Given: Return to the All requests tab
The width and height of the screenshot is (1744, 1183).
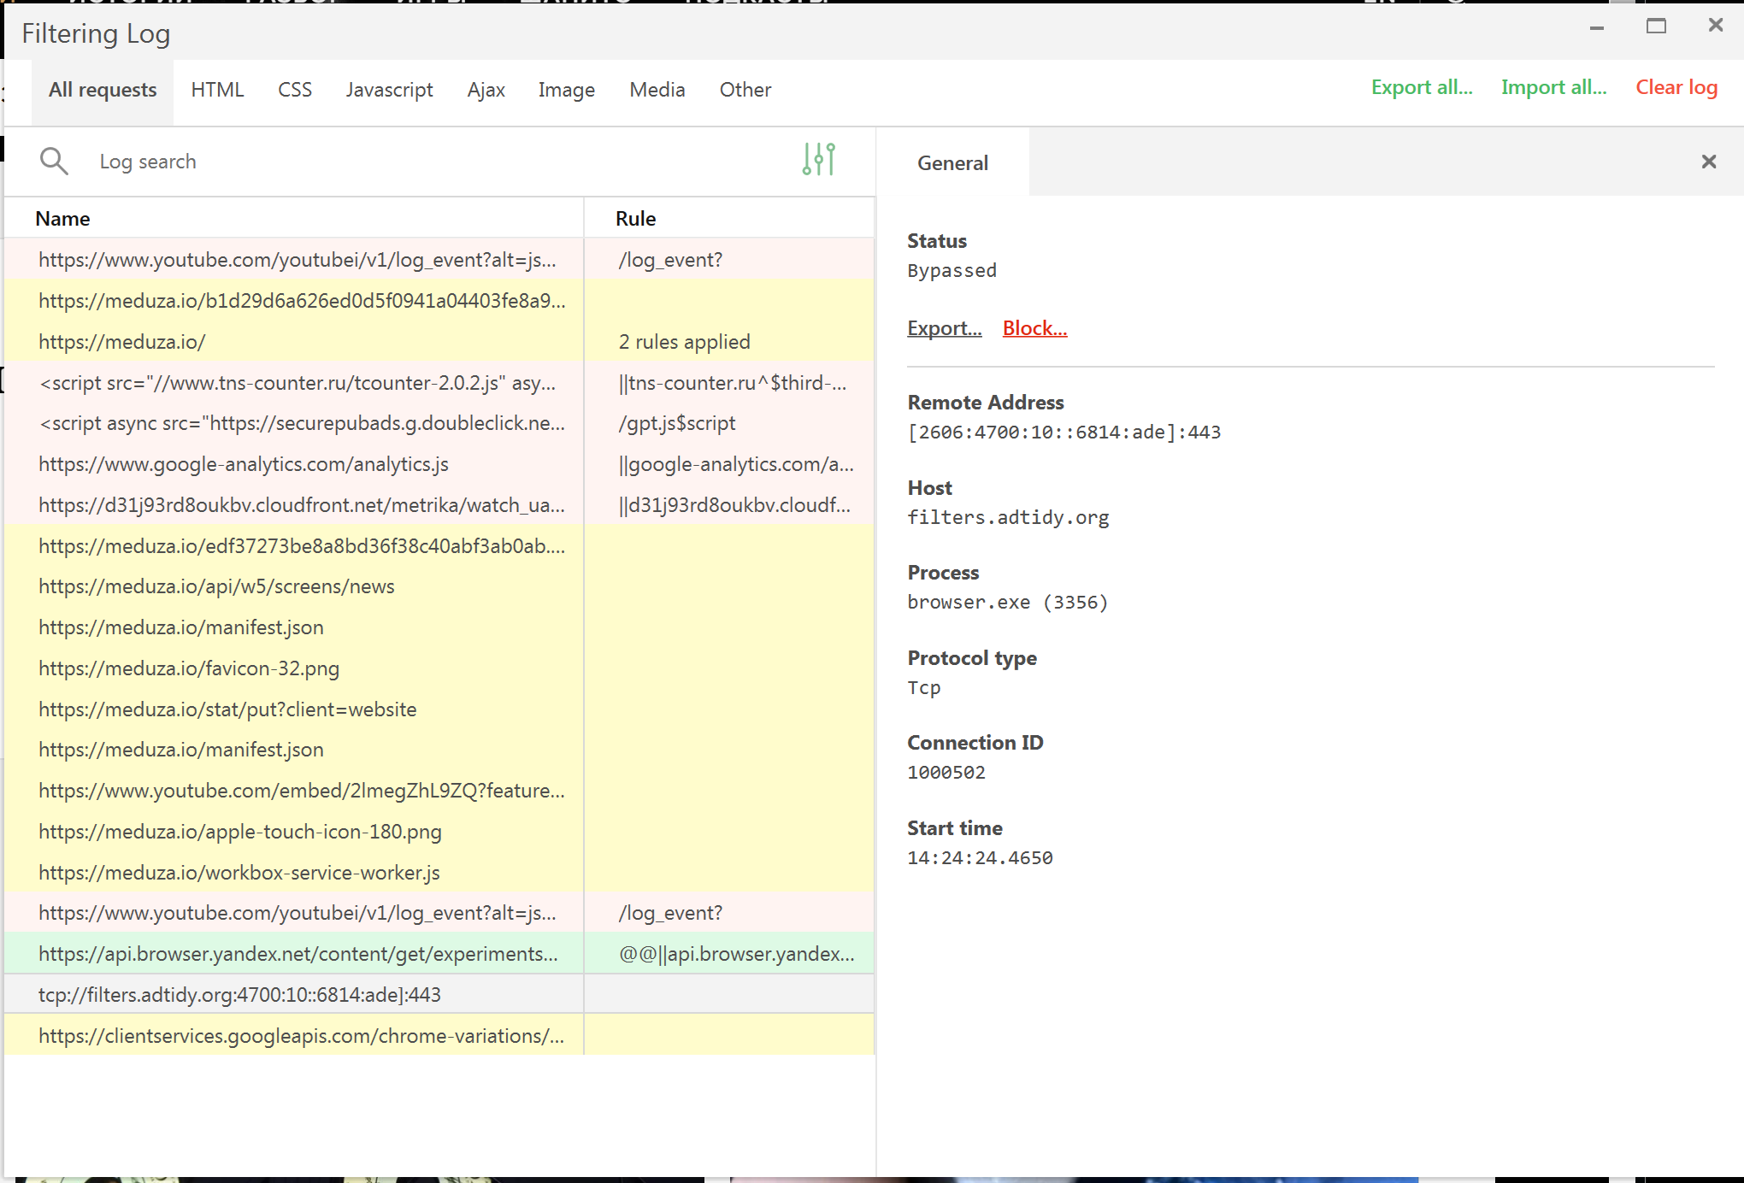Looking at the screenshot, I should tap(102, 90).
